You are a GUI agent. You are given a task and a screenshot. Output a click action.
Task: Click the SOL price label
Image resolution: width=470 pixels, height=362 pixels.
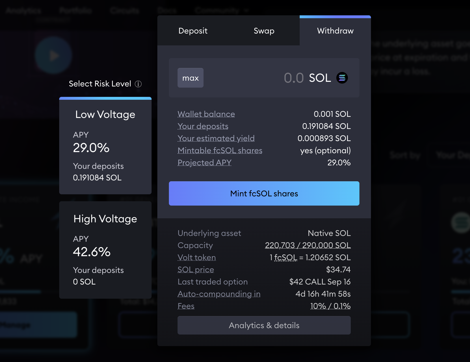point(196,269)
